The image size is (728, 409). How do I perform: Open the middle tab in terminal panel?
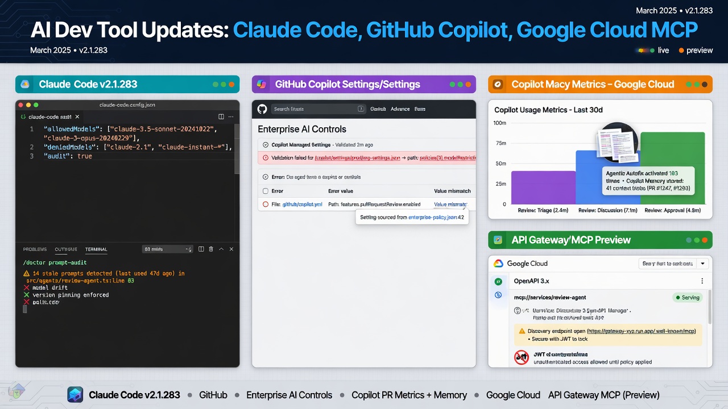[x=66, y=249]
